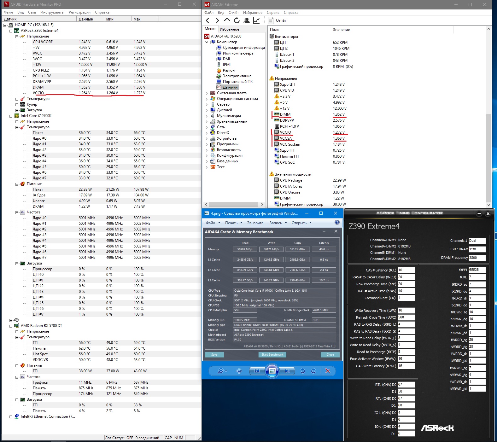This screenshot has width=497, height=442.
Task: Click the Эл. почта button in photo viewer
Action: (255, 223)
